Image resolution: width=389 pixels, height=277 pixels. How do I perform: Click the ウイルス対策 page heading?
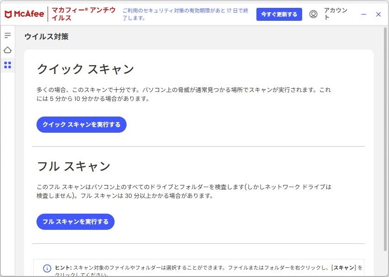tap(46, 37)
